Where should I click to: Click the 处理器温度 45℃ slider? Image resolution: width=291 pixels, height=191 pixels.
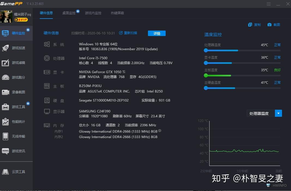242,50
